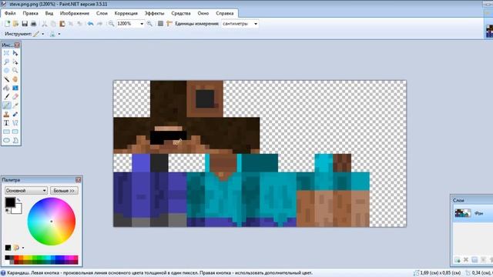The width and height of the screenshot is (493, 277).
Task: Click the Больше >> button
Action: (x=64, y=191)
